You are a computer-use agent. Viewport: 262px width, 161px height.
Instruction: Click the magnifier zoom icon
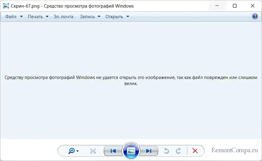72,151
